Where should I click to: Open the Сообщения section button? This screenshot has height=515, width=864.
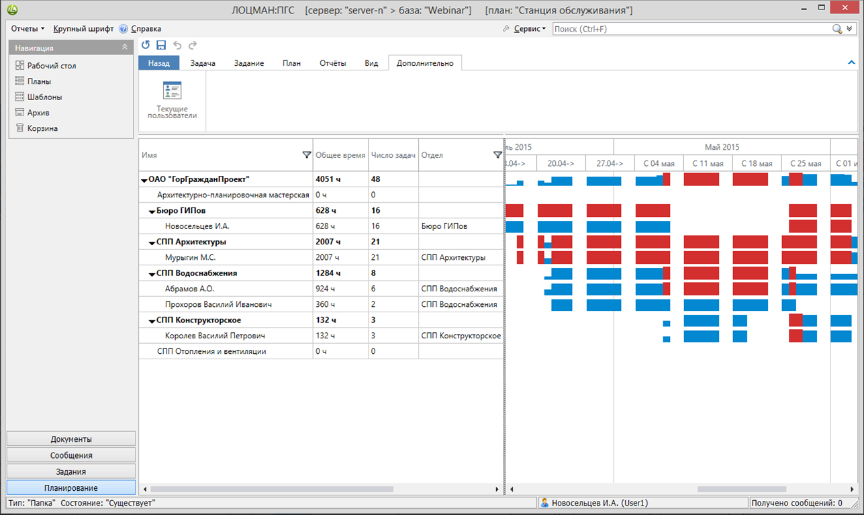tap(71, 455)
